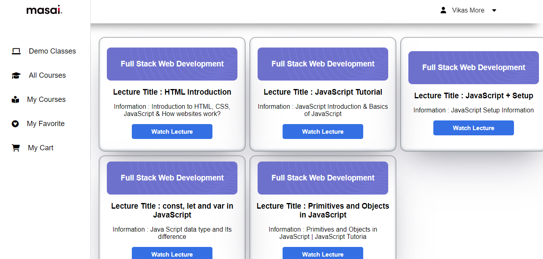
Task: Open My Cart in sidebar
Action: click(x=41, y=148)
